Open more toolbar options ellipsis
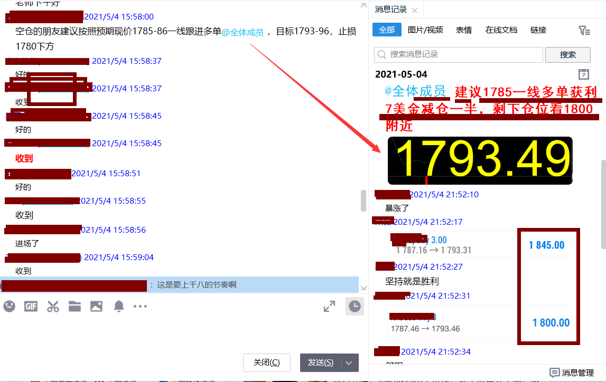The width and height of the screenshot is (606, 382). (x=140, y=307)
